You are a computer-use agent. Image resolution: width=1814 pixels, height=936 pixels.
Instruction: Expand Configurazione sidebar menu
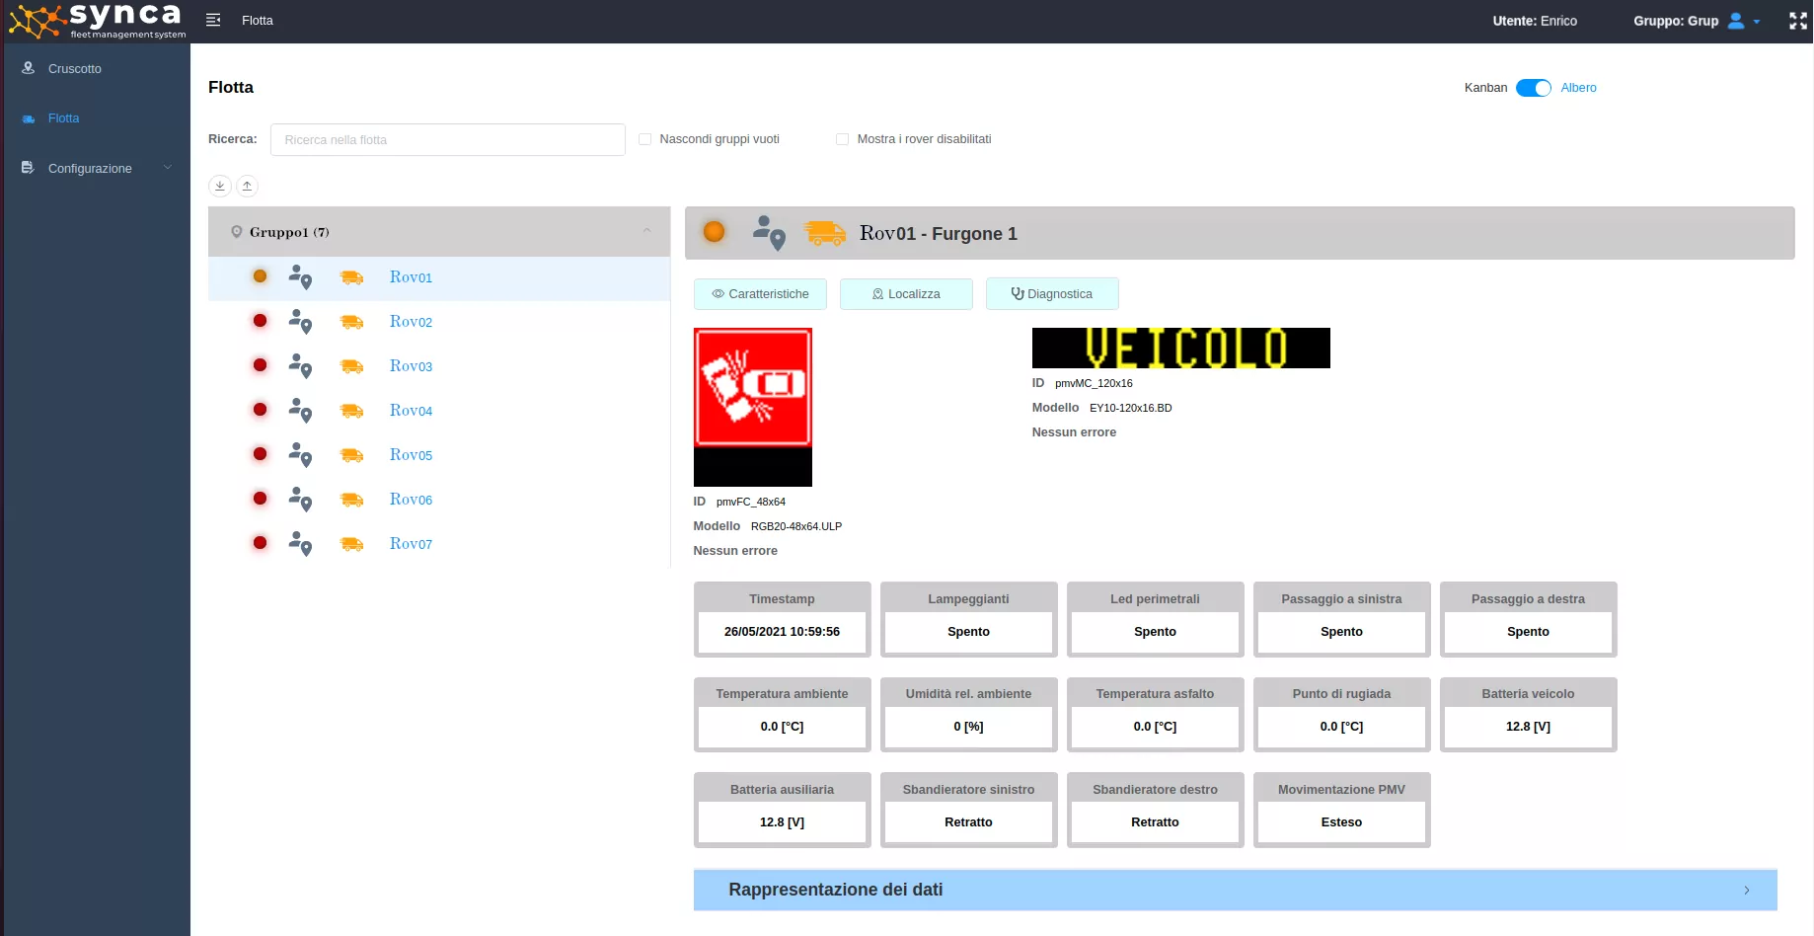tap(90, 169)
